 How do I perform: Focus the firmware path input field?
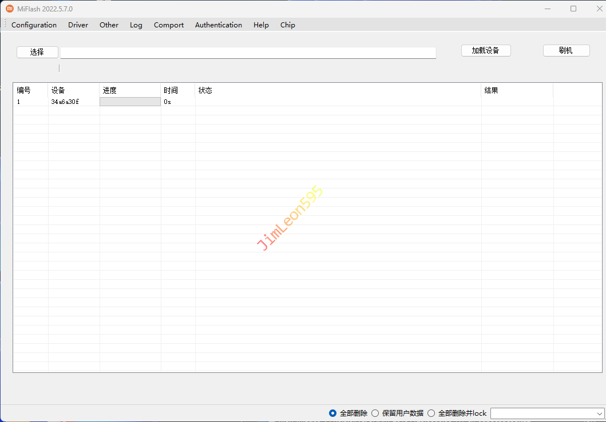pos(248,53)
